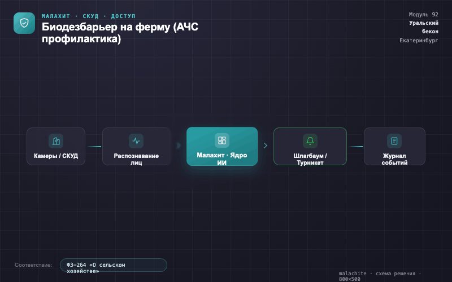Click the document icon in Журнал событий node
The width and height of the screenshot is (452, 282).
pyautogui.click(x=394, y=140)
